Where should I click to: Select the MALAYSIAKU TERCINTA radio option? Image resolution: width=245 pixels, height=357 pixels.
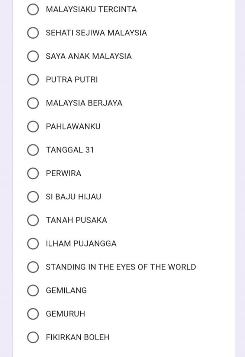pos(33,9)
